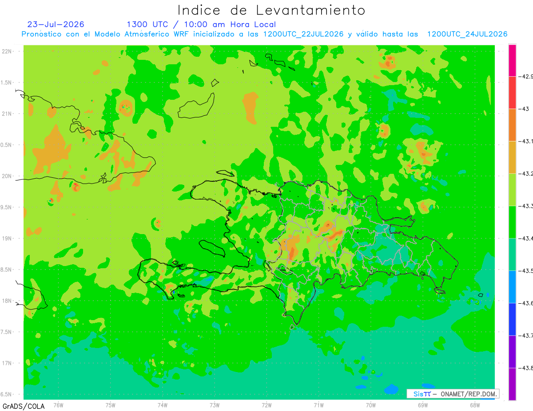Click the '76W' longitude label
This screenshot has height=411, width=533.
pyautogui.click(x=58, y=405)
